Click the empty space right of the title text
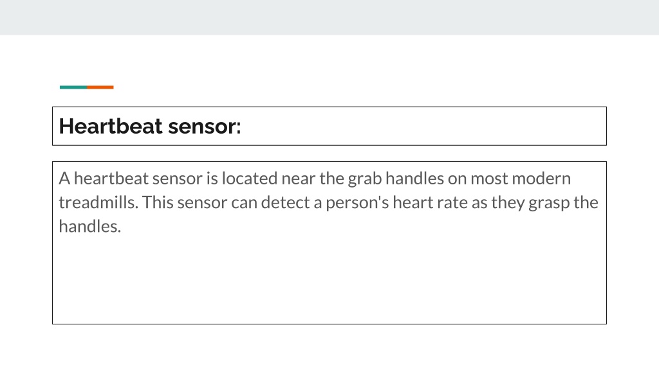 [422, 127]
